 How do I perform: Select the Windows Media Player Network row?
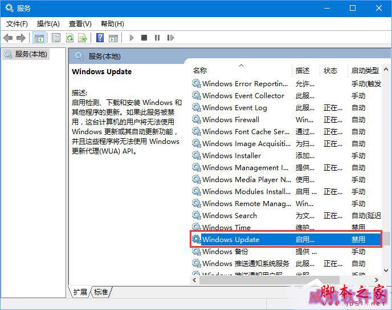tap(287, 179)
